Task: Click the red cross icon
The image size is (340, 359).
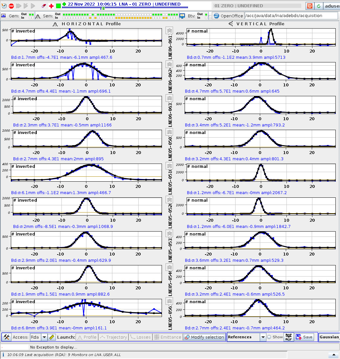Action: [51, 6]
